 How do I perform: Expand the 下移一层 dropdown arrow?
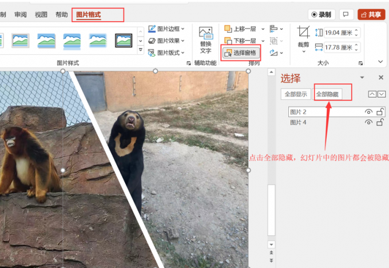click(263, 41)
